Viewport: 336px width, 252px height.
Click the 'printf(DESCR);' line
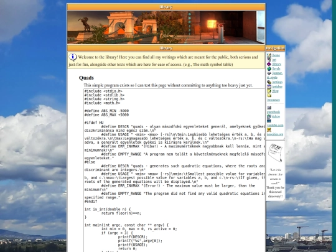[x=133, y=237]
